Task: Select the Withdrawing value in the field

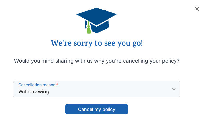Action: (x=34, y=92)
